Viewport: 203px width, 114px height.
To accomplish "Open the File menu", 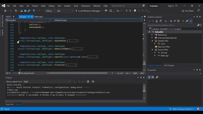I will point(8,6).
